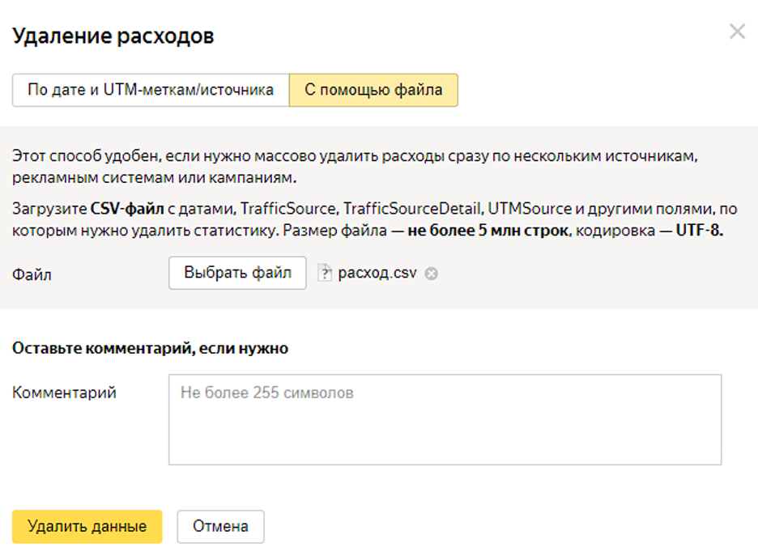Image resolution: width=758 pixels, height=552 pixels.
Task: Switch to По дате и UTM-меткам tab
Action: click(150, 90)
